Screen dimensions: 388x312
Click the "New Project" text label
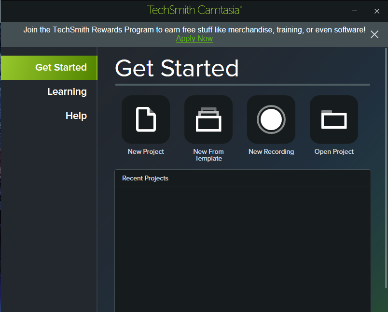click(146, 152)
